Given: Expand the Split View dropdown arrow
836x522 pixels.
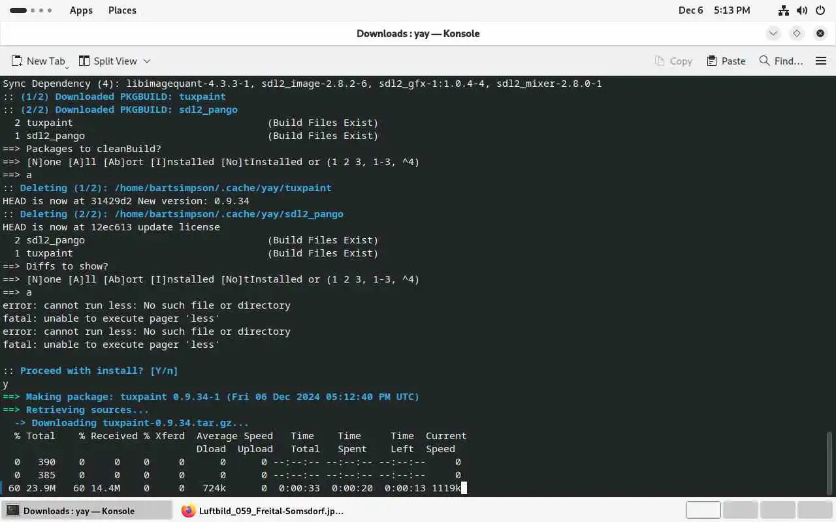Looking at the screenshot, I should point(147,61).
